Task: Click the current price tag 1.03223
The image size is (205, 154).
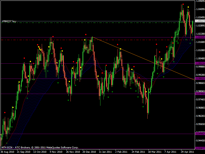Action: 200,21
